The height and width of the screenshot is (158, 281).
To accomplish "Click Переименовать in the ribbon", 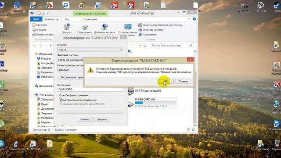I will click(43, 34).
